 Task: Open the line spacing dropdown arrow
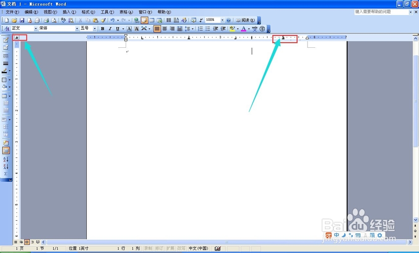tap(193, 28)
